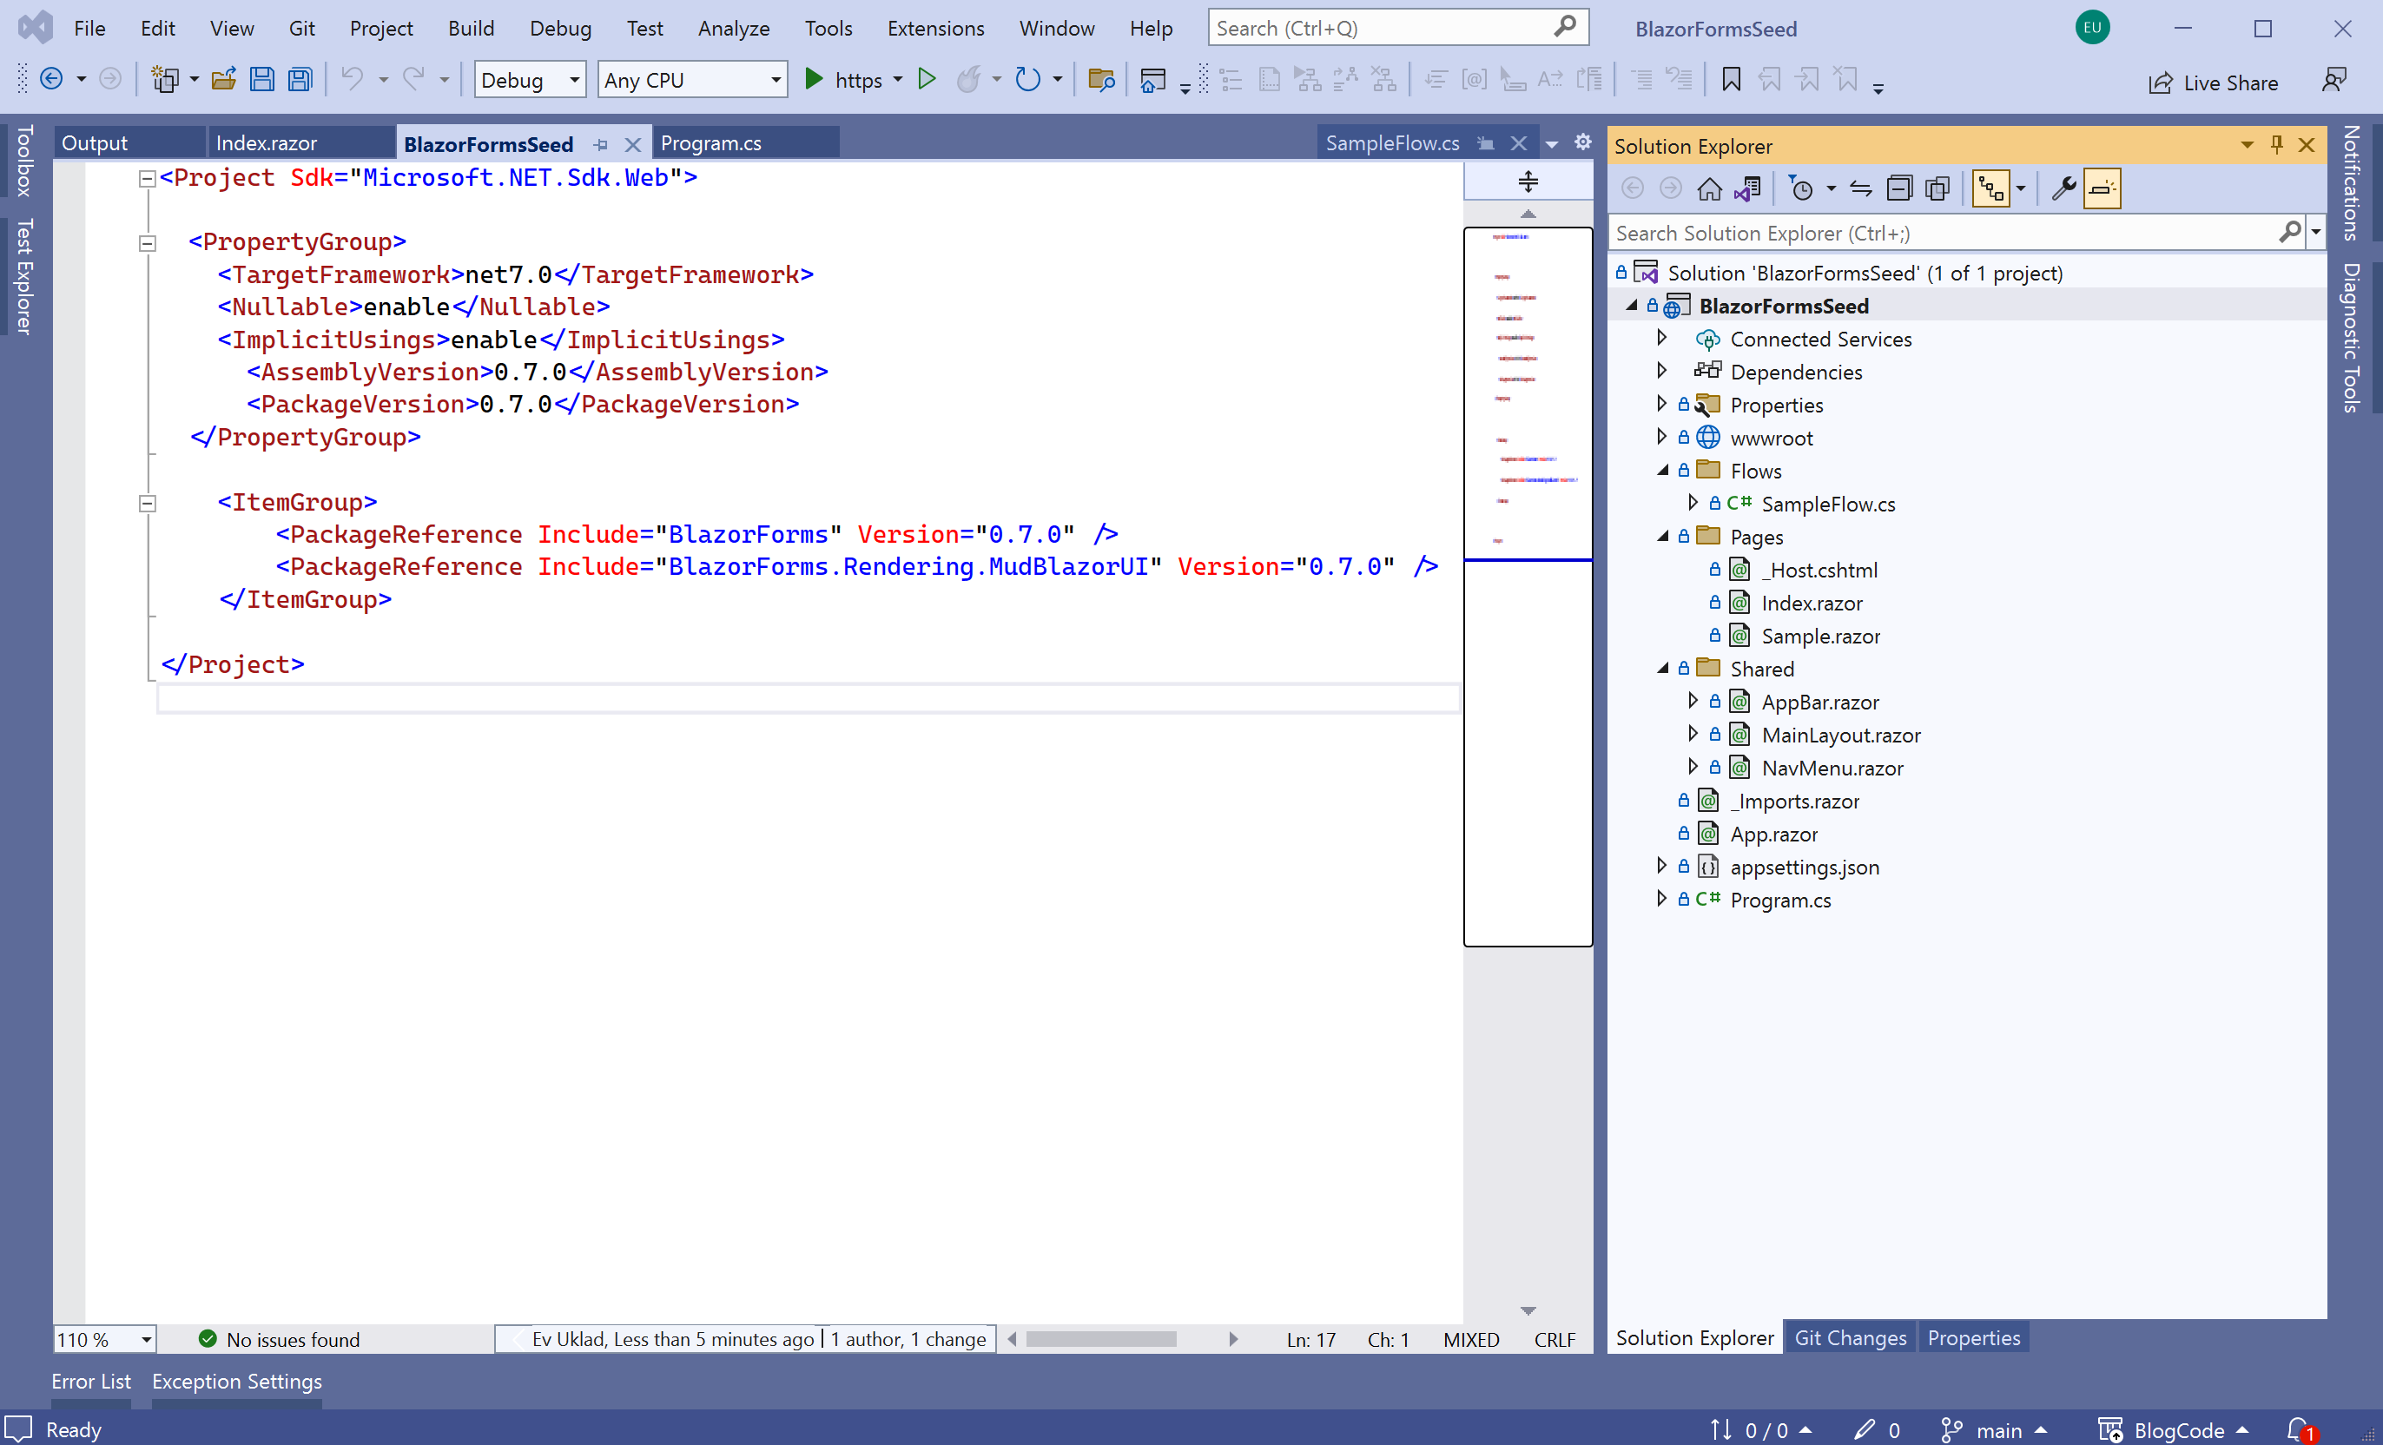Viewport: 2383px width, 1445px height.
Task: Click the feedback person icon
Action: pyautogui.click(x=2333, y=79)
